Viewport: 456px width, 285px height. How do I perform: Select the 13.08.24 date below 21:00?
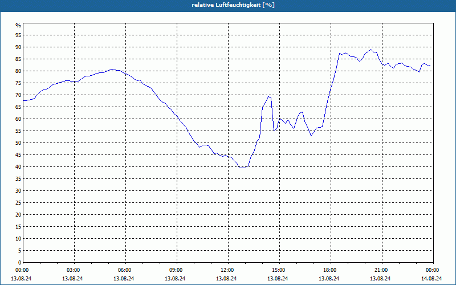(380, 279)
